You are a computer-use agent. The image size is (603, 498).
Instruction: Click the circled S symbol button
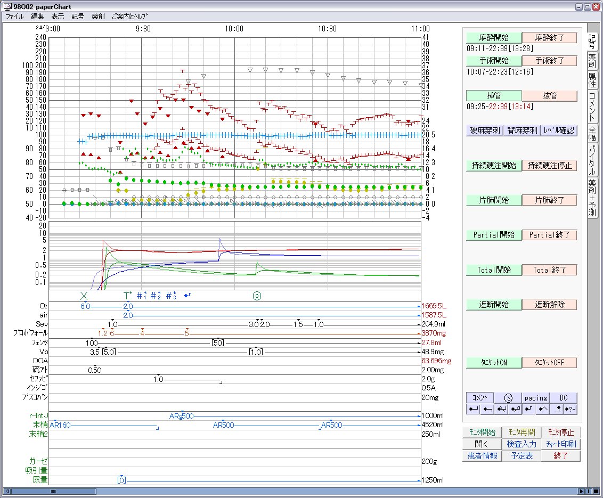pos(508,398)
